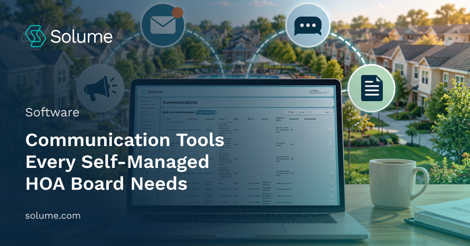Visit the solume.com link

coord(53,216)
